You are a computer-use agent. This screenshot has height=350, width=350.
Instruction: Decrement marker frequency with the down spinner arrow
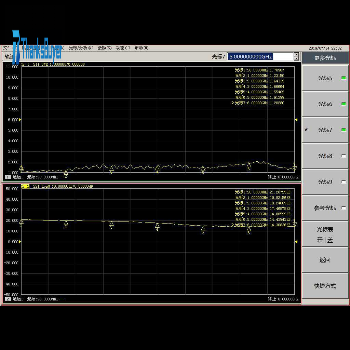[296, 58]
